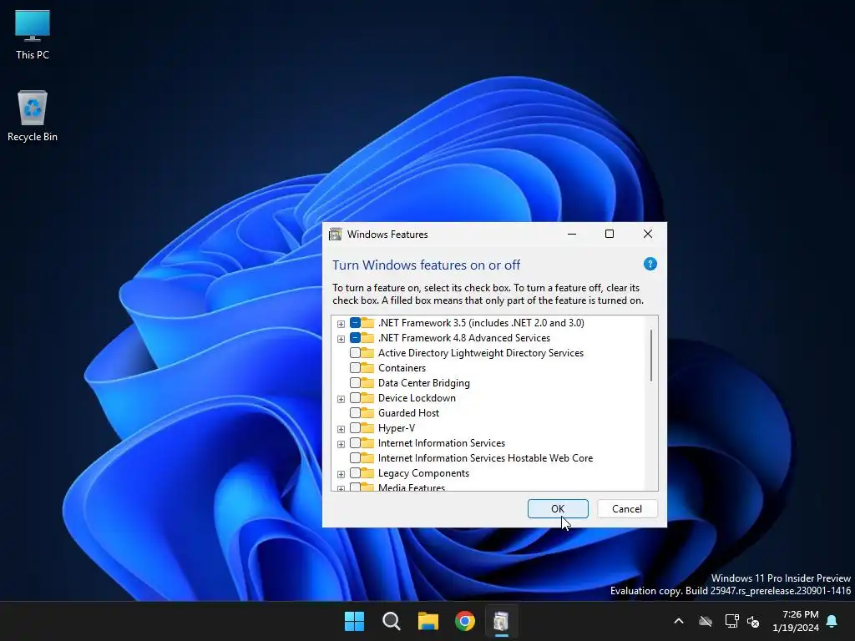855x641 pixels.
Task: Enable the Legacy Components checkbox
Action: coord(355,473)
